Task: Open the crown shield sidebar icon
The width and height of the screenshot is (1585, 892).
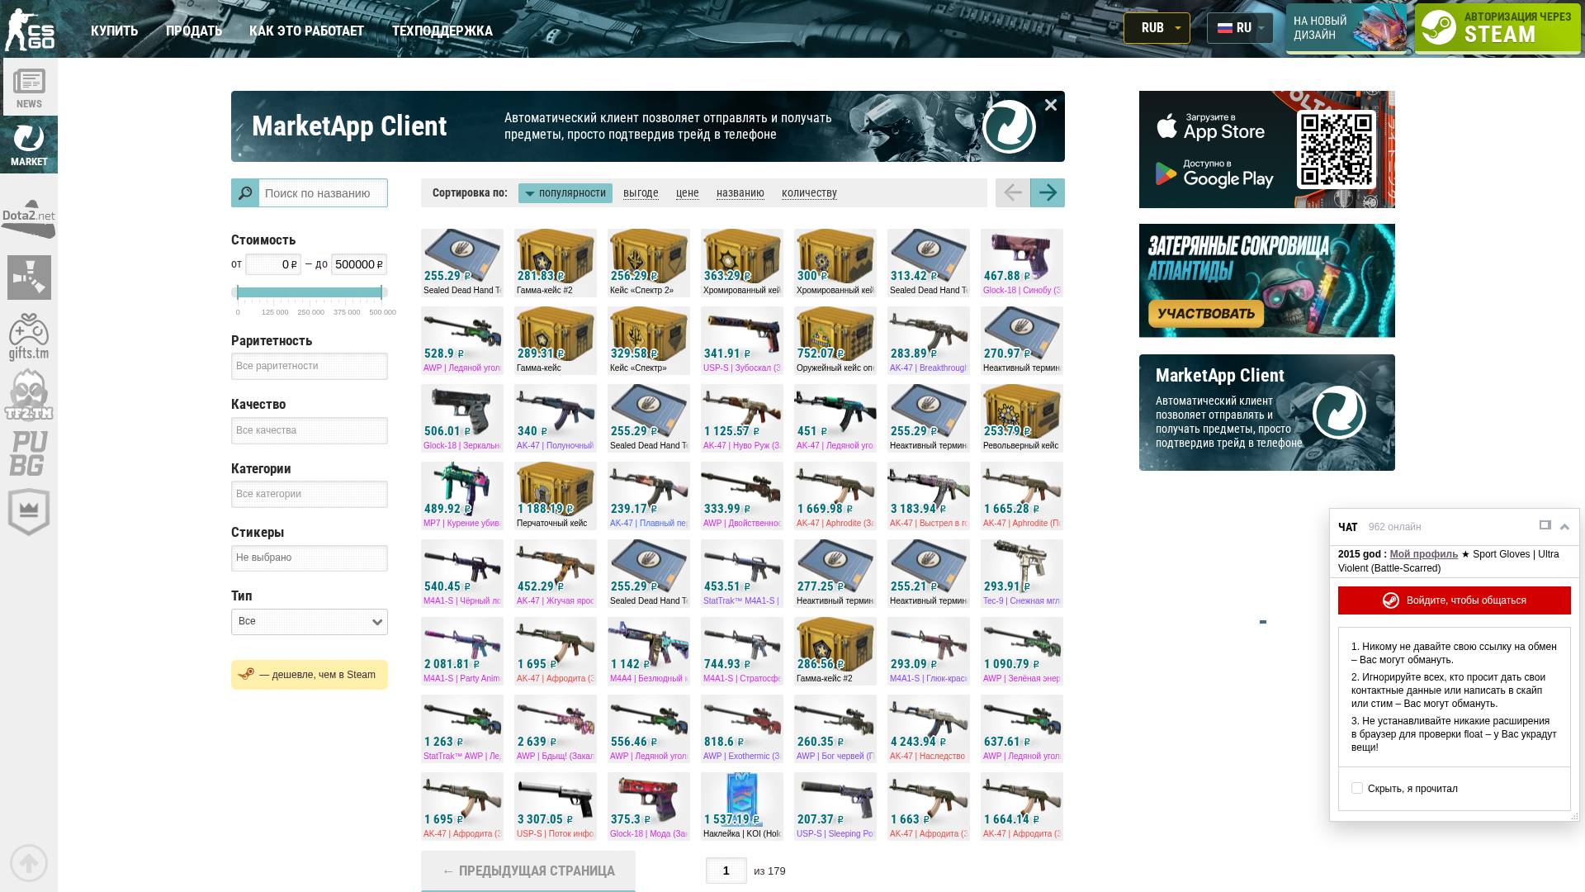Action: 29,511
